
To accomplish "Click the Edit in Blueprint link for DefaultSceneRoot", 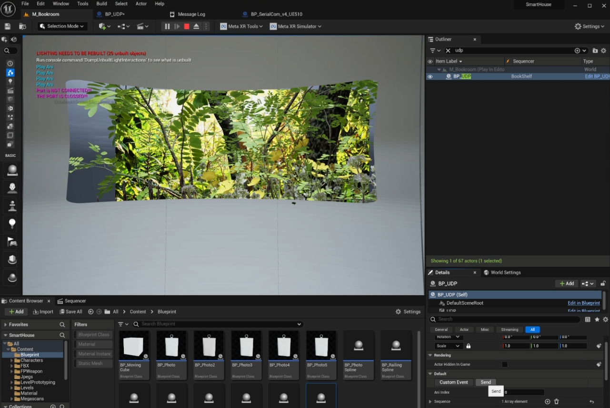I will point(583,303).
